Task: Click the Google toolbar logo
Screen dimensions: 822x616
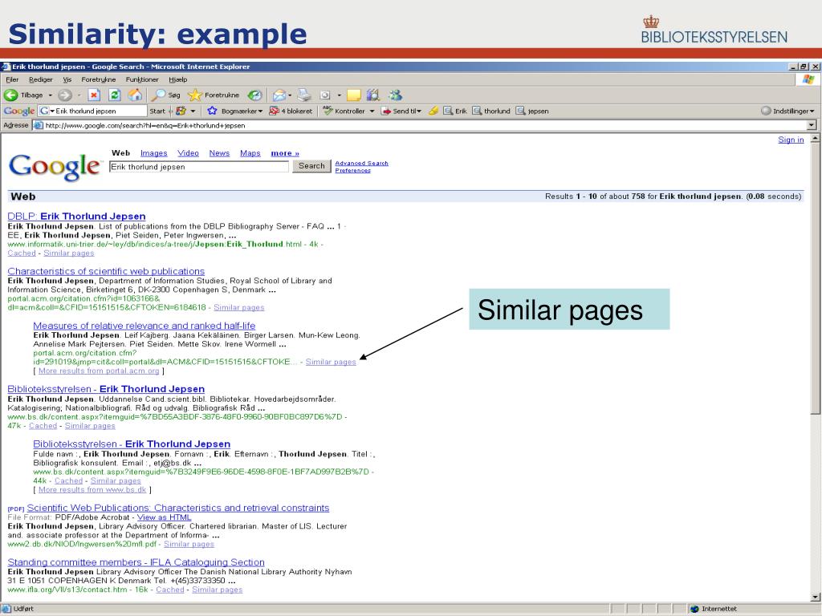Action: pyautogui.click(x=19, y=111)
